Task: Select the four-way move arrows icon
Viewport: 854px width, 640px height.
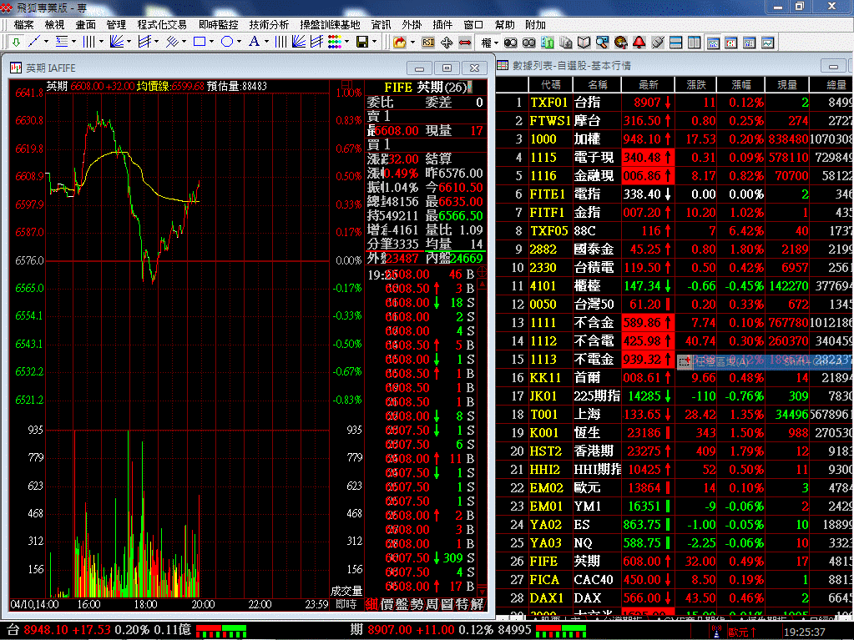Action: 447,42
